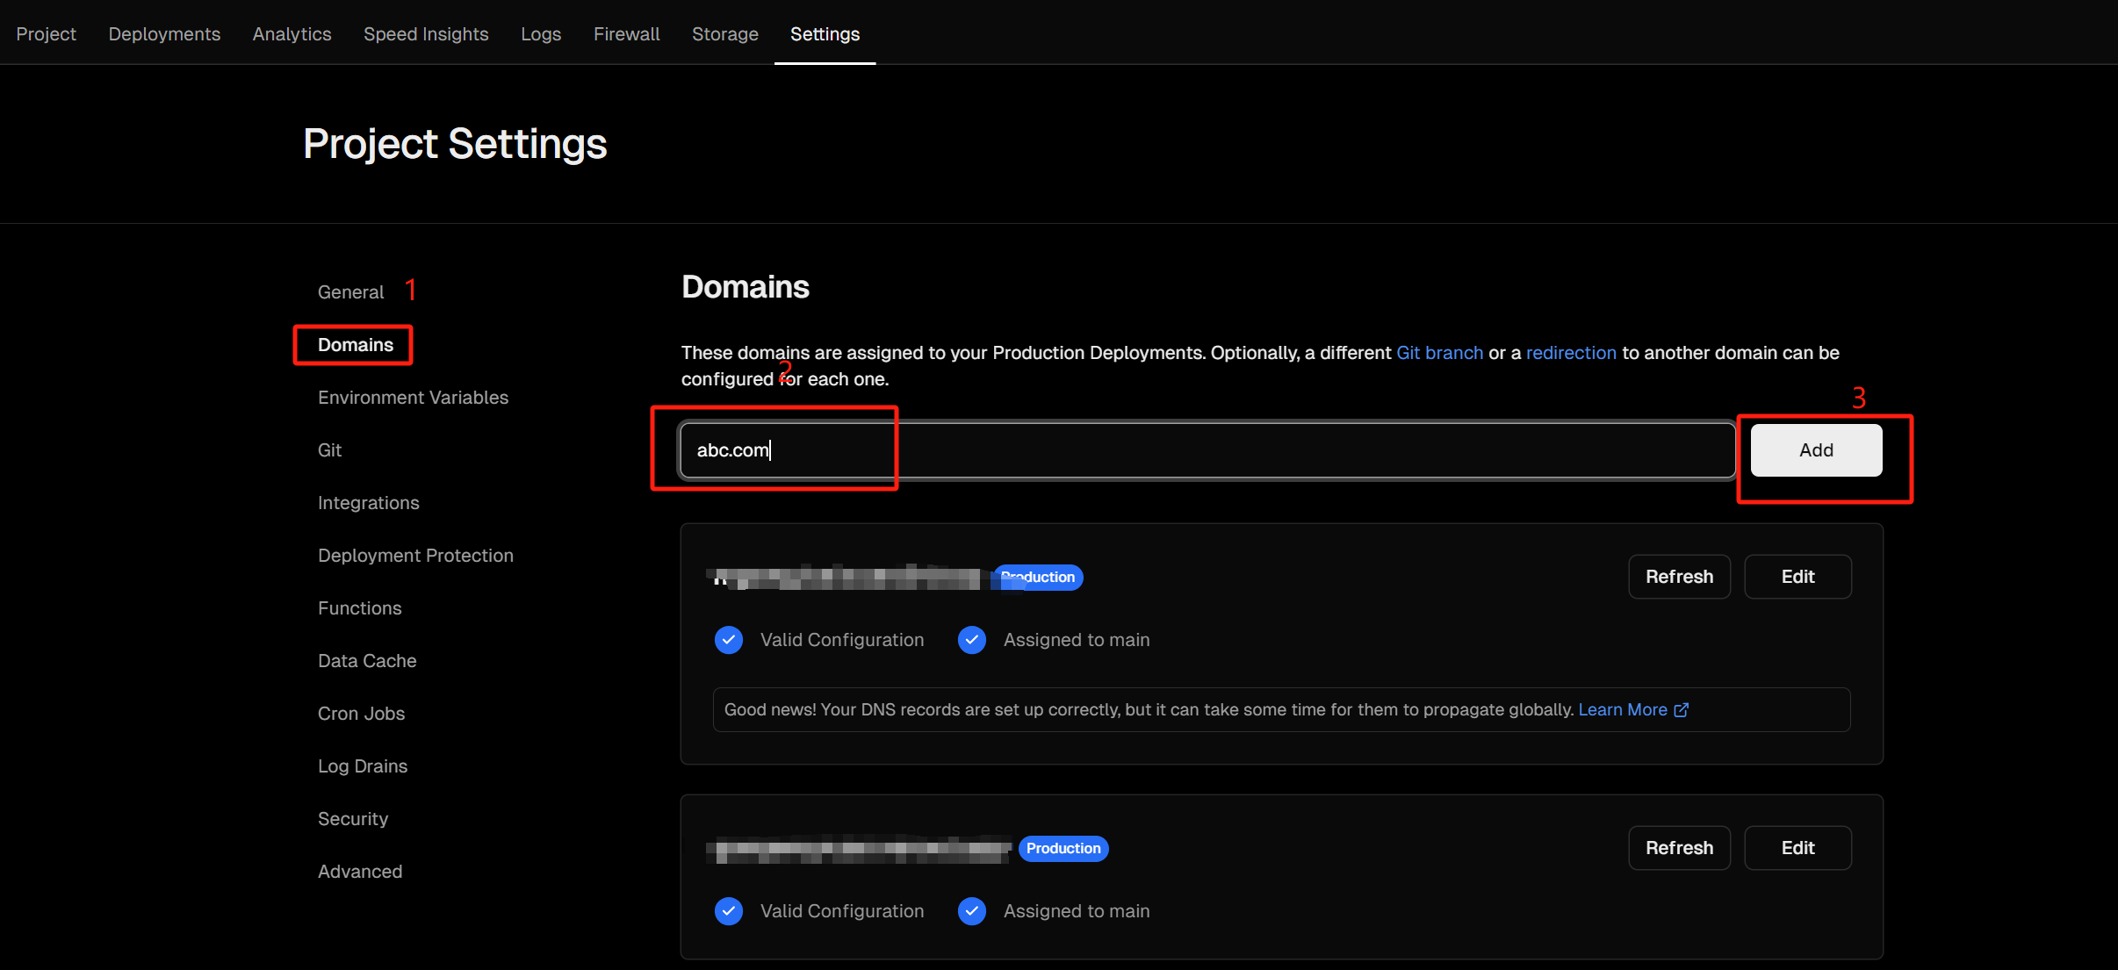Click the Valid Configuration checkmark in second domain
Screen dimensions: 2118x970
729,911
